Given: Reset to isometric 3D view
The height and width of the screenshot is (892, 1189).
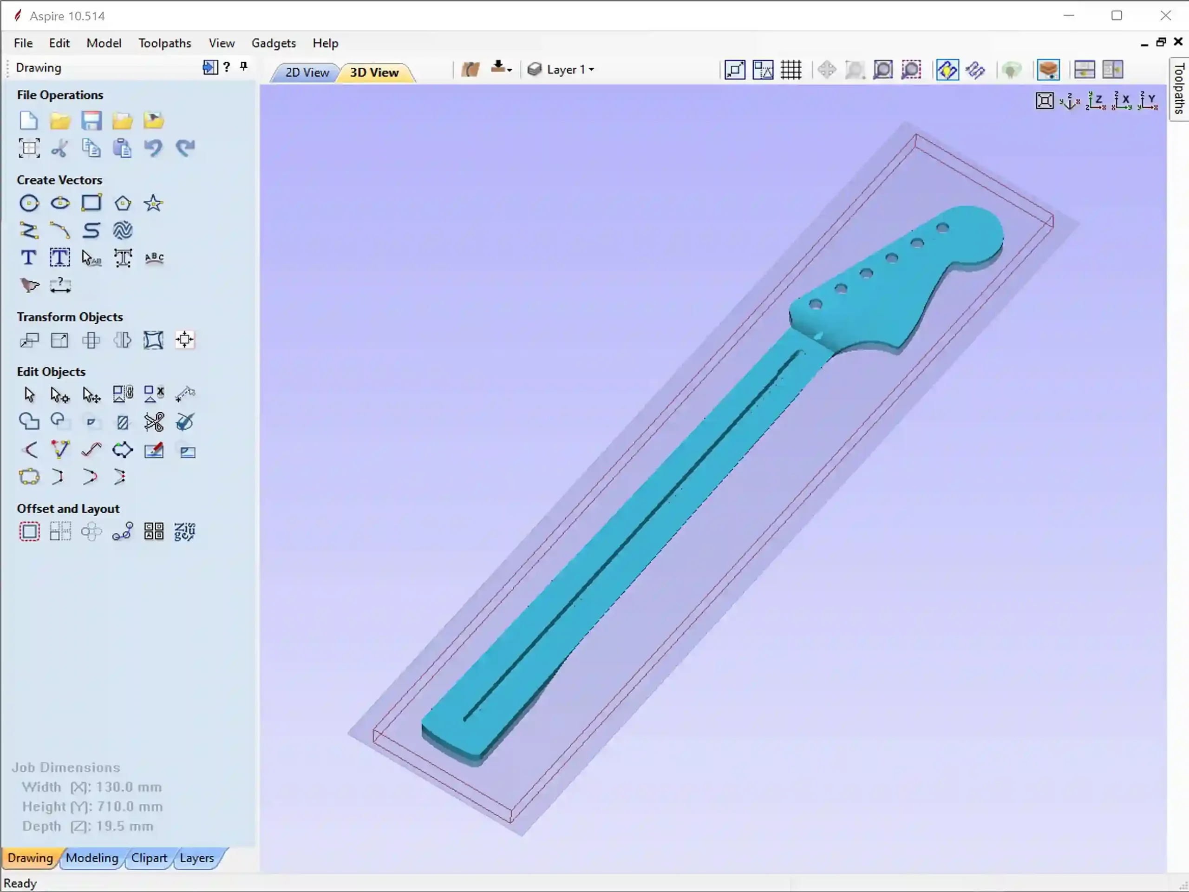Looking at the screenshot, I should (x=1070, y=100).
